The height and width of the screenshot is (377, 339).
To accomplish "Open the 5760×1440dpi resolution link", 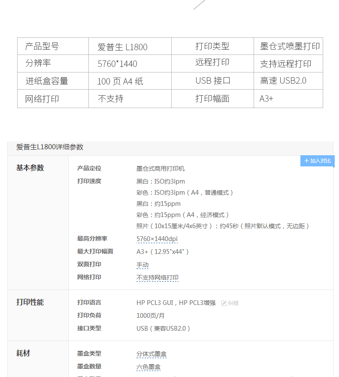I will [x=157, y=239].
